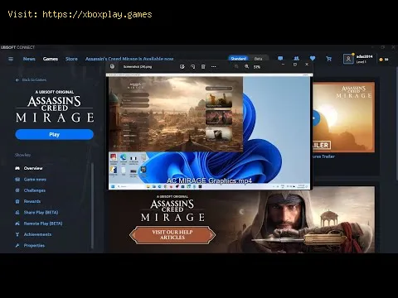Image resolution: width=398 pixels, height=298 pixels.
Task: Open the Ubisoft units coin balance
Action: (384, 60)
